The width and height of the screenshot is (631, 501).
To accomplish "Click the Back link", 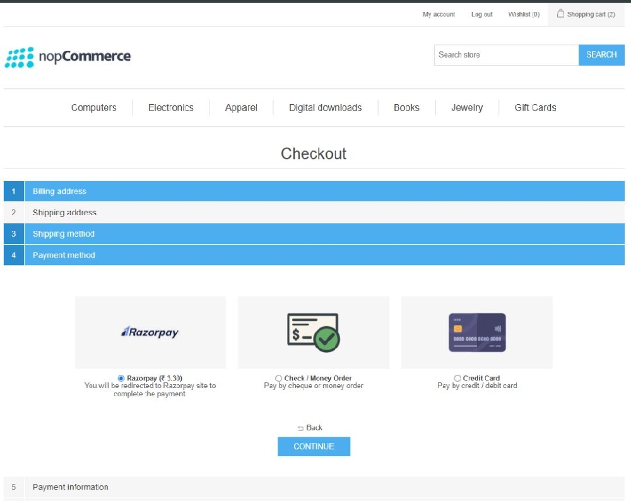I will [x=314, y=428].
